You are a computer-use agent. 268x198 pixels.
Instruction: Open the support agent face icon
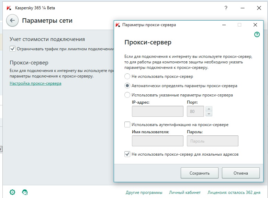click(25, 192)
